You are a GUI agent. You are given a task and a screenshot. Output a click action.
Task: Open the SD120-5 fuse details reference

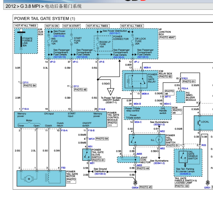[x=119, y=57]
